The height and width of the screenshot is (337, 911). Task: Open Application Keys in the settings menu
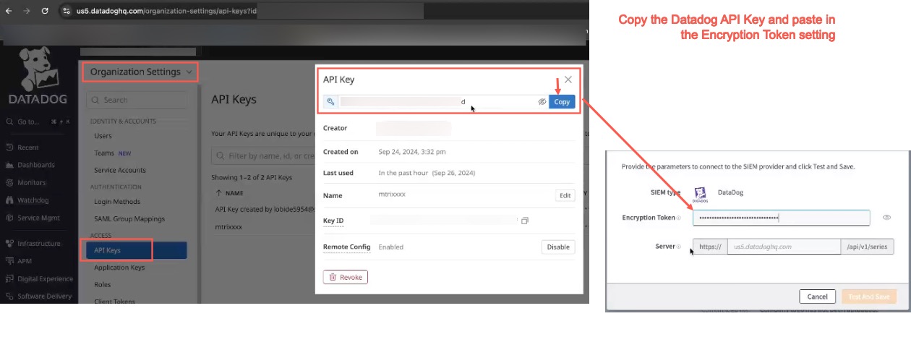click(x=119, y=268)
